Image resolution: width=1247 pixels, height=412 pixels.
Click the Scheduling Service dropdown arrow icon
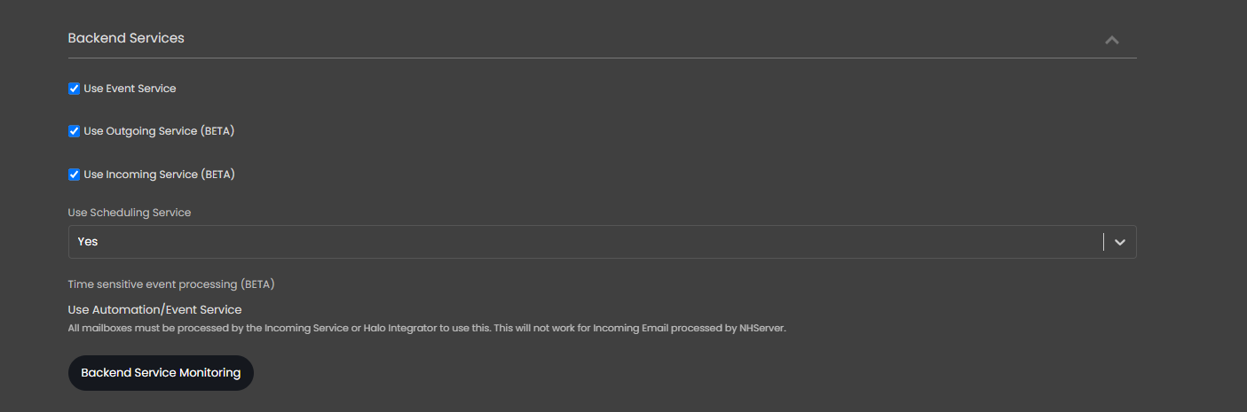point(1120,242)
